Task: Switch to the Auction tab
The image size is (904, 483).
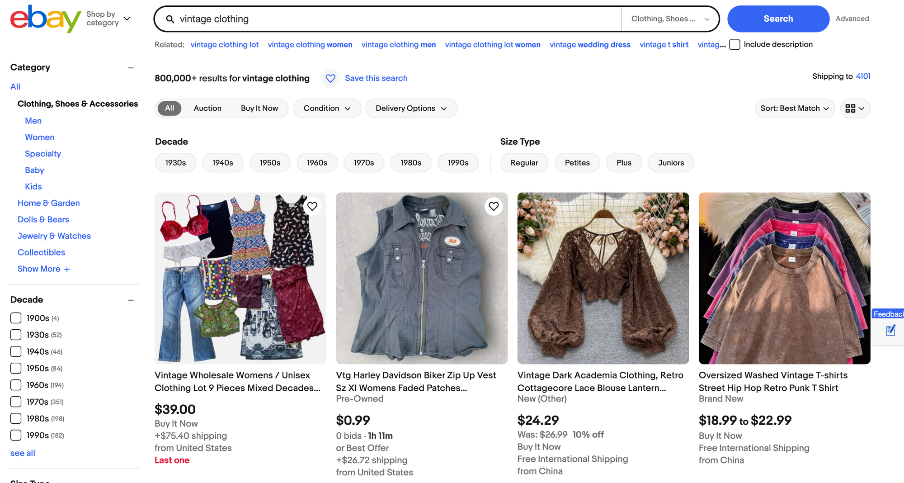Action: (207, 108)
